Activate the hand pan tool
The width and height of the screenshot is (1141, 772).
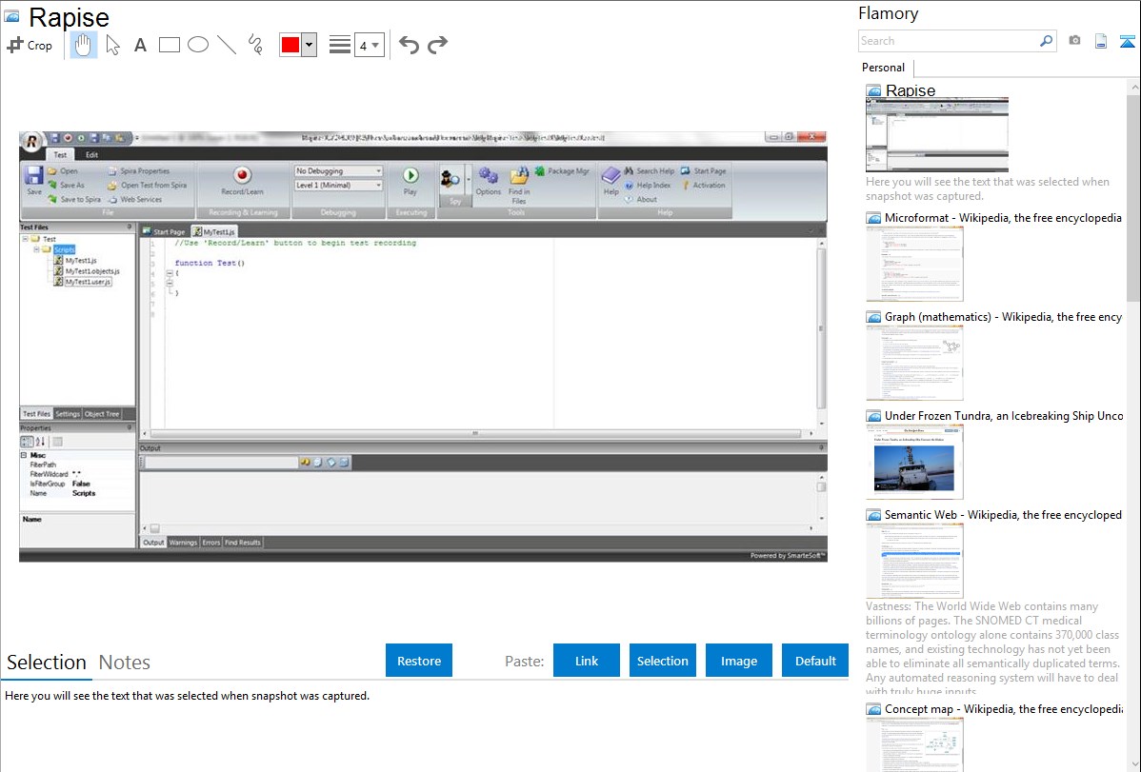coord(83,45)
